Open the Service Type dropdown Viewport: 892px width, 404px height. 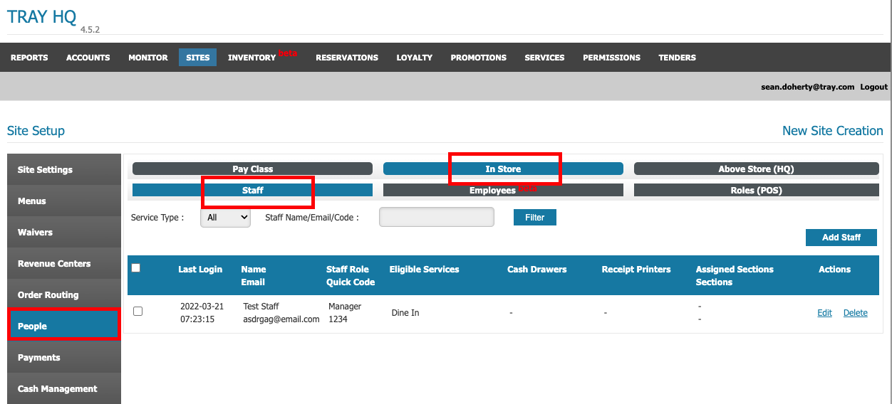tap(225, 218)
